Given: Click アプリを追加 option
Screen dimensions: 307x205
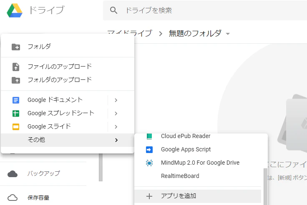Looking at the screenshot, I should click(198, 196).
